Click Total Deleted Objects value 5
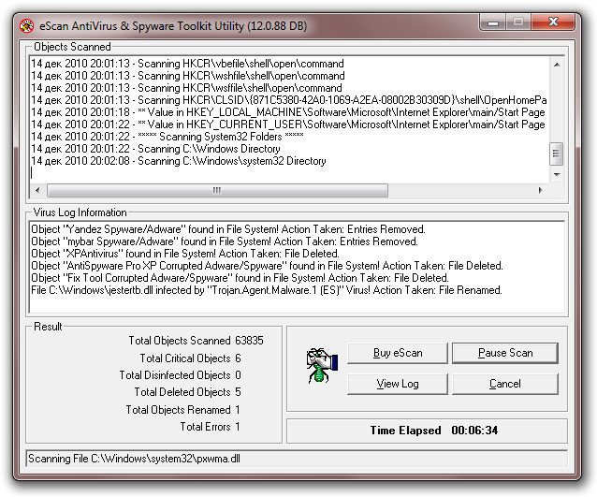This screenshot has height=497, width=597. point(238,392)
